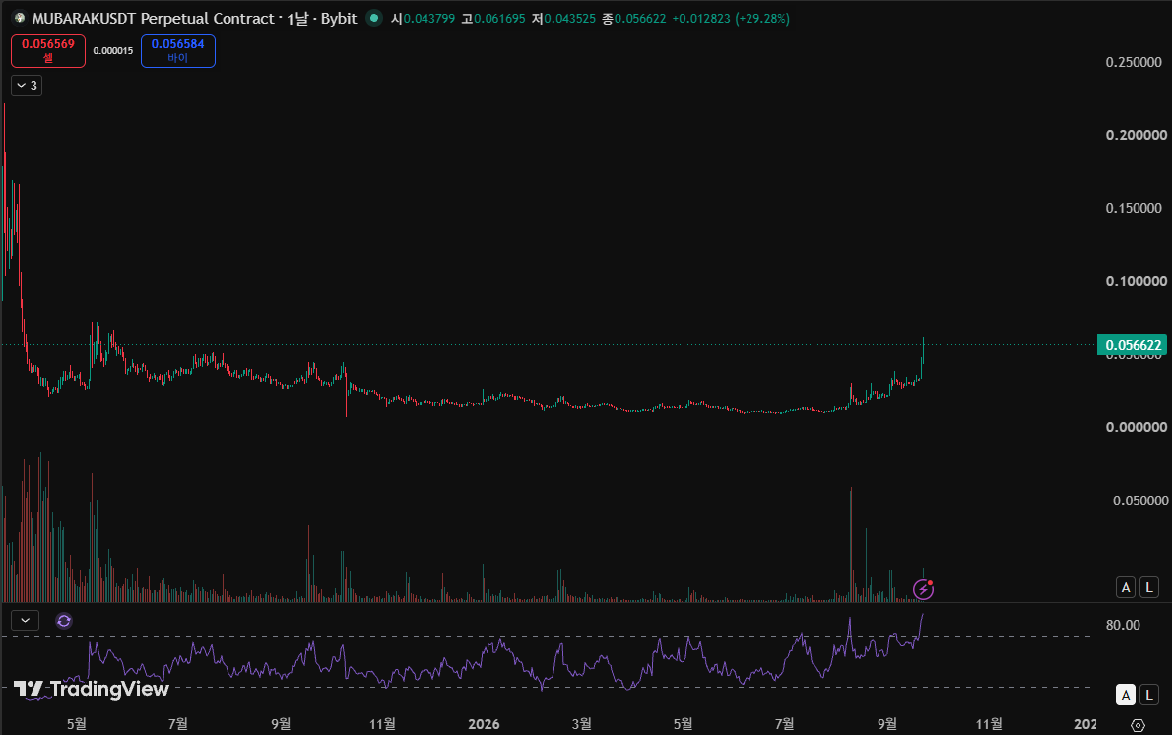Toggle auto scale (A) on the main price pane

coord(1126,587)
